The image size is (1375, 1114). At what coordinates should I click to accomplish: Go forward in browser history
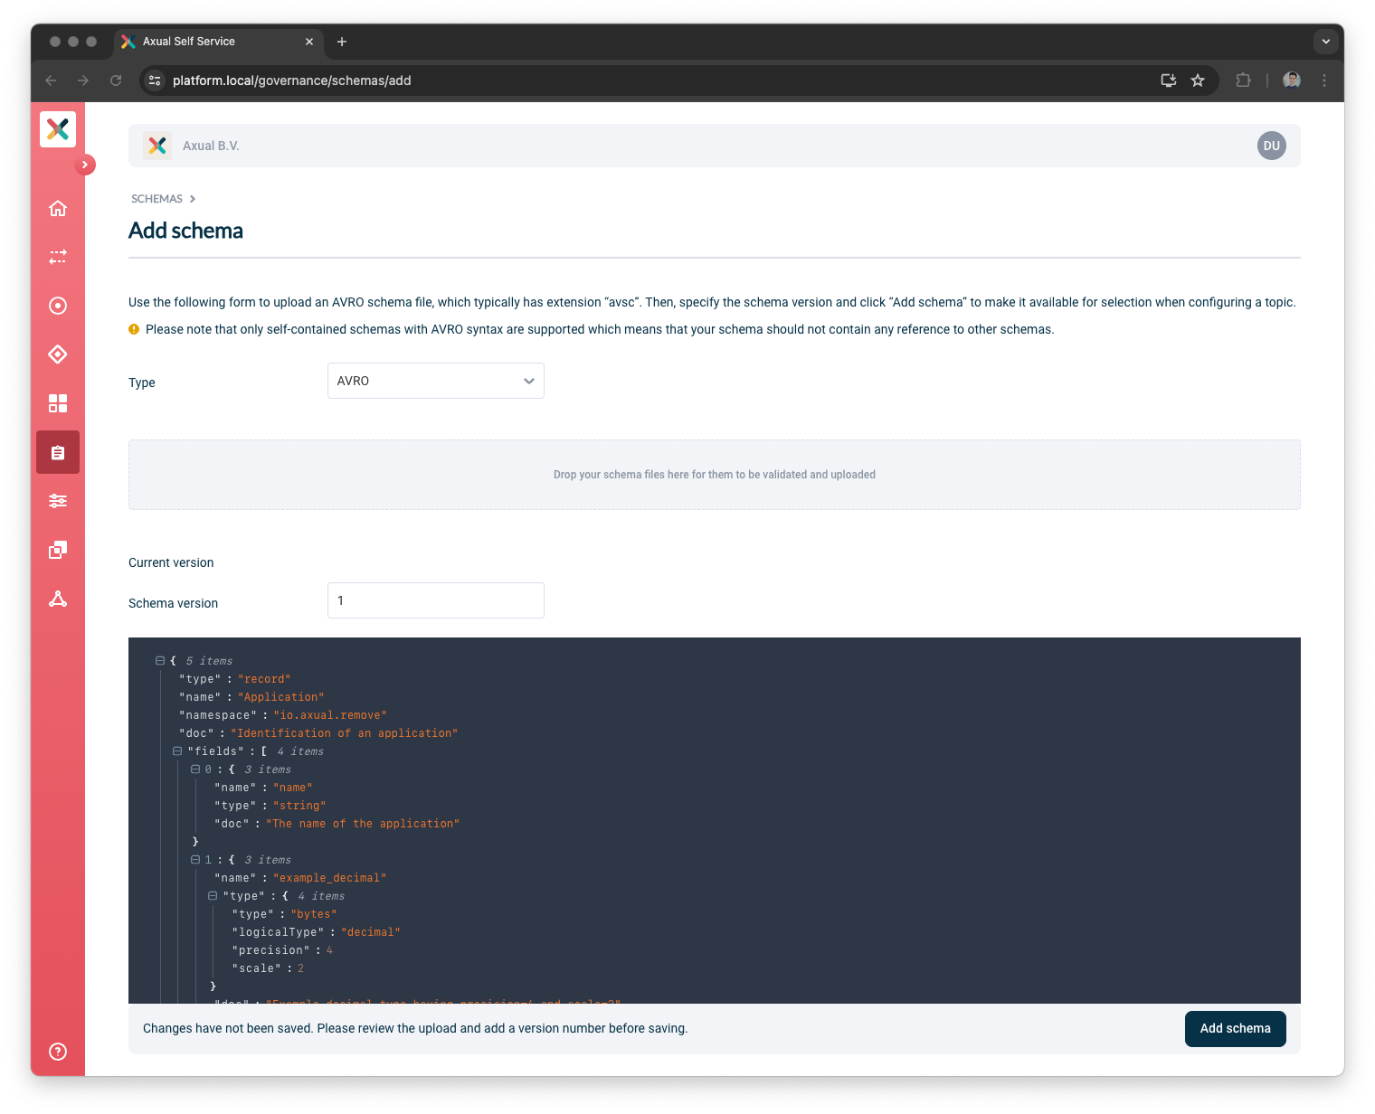[x=83, y=80]
